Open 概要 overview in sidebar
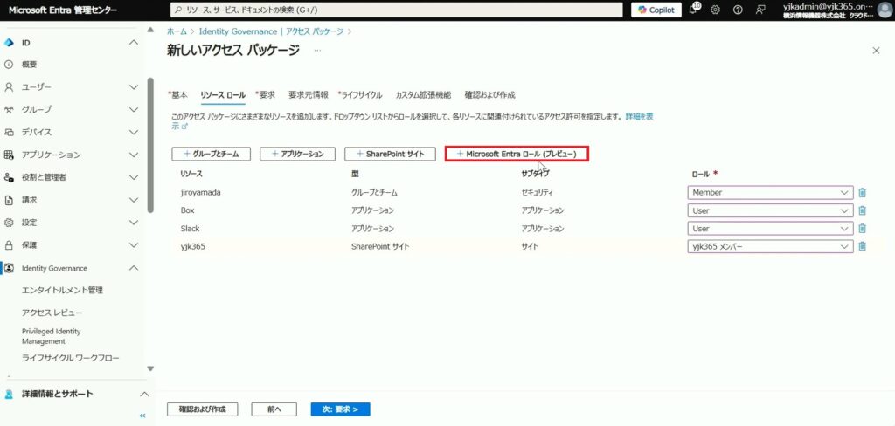Viewport: 895px width, 426px height. [29, 65]
